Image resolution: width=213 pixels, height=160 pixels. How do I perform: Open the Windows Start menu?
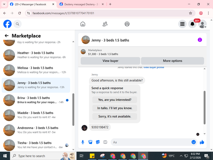point(5,156)
